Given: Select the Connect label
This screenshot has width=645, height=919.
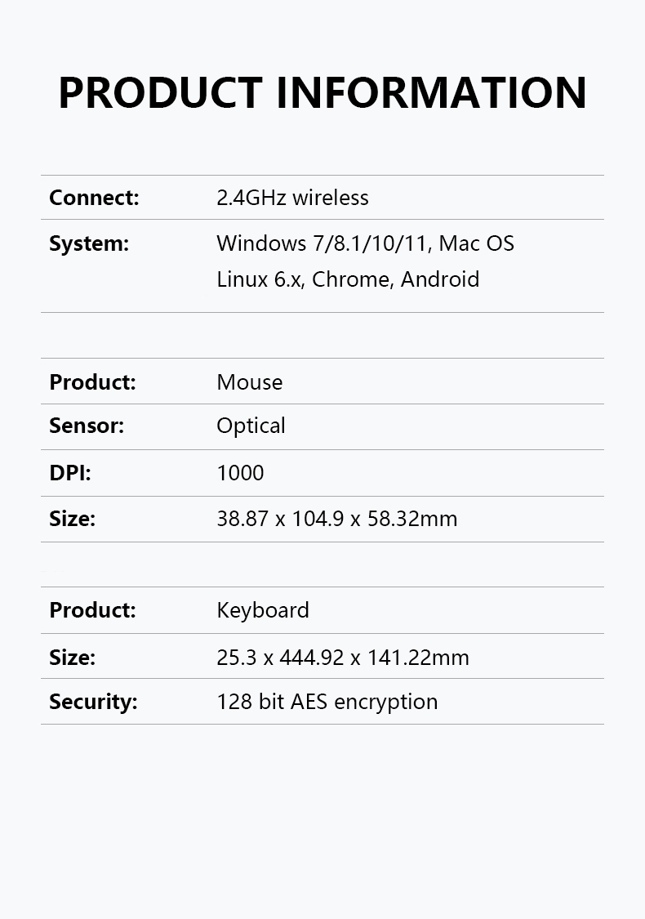Looking at the screenshot, I should pyautogui.click(x=94, y=198).
